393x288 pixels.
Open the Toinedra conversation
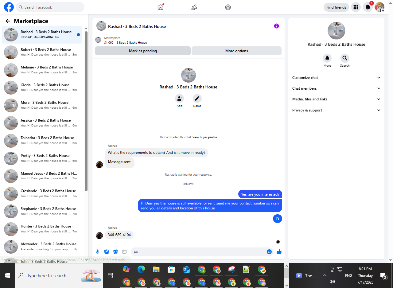42,140
